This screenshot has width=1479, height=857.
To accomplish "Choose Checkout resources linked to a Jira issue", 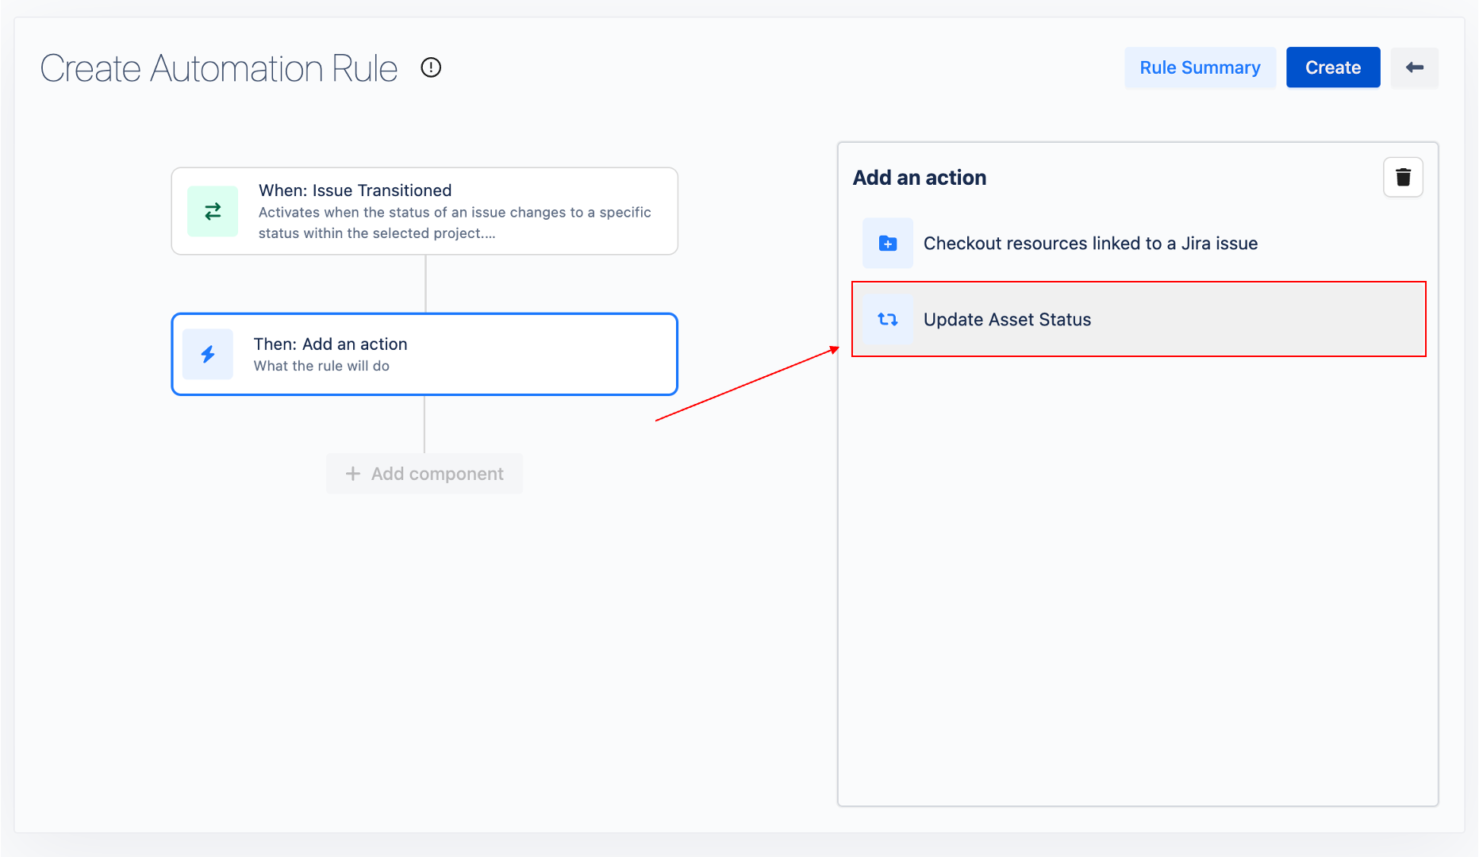I will pos(1089,244).
